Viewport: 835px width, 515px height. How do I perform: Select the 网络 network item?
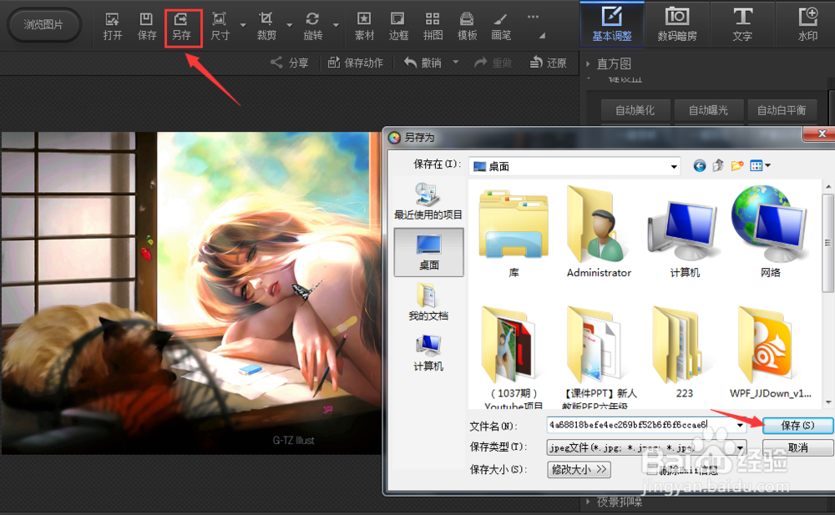point(770,233)
